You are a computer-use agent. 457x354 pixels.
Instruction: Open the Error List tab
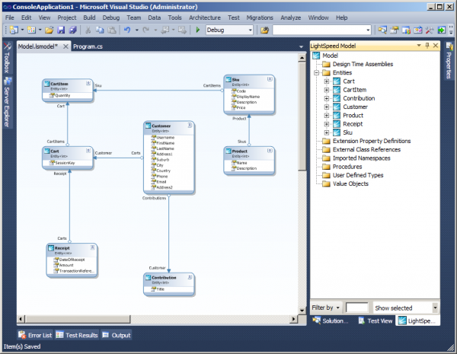click(35, 335)
